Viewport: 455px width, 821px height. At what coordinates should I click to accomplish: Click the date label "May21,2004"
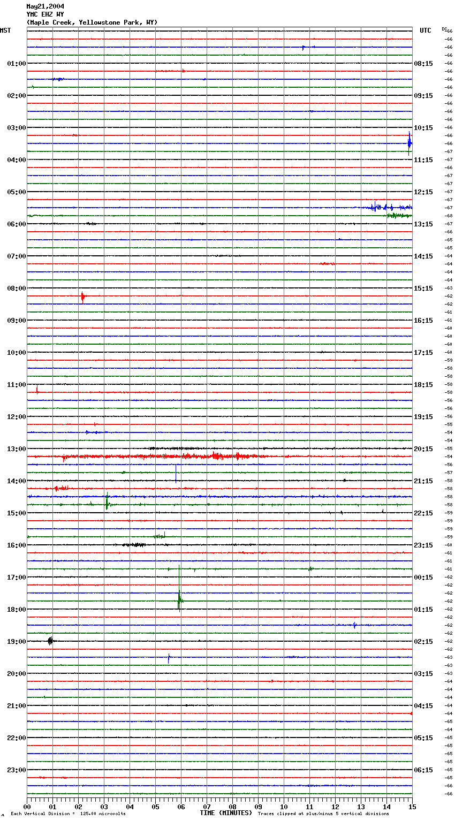(45, 6)
